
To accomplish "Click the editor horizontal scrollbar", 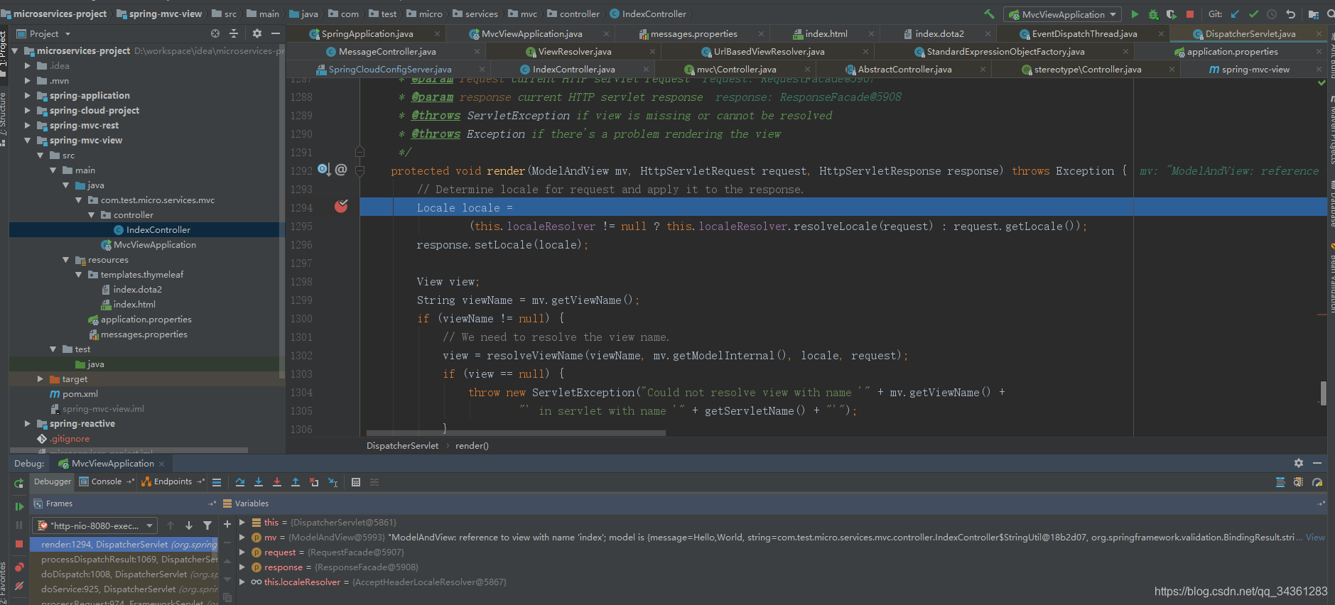I will tap(516, 432).
